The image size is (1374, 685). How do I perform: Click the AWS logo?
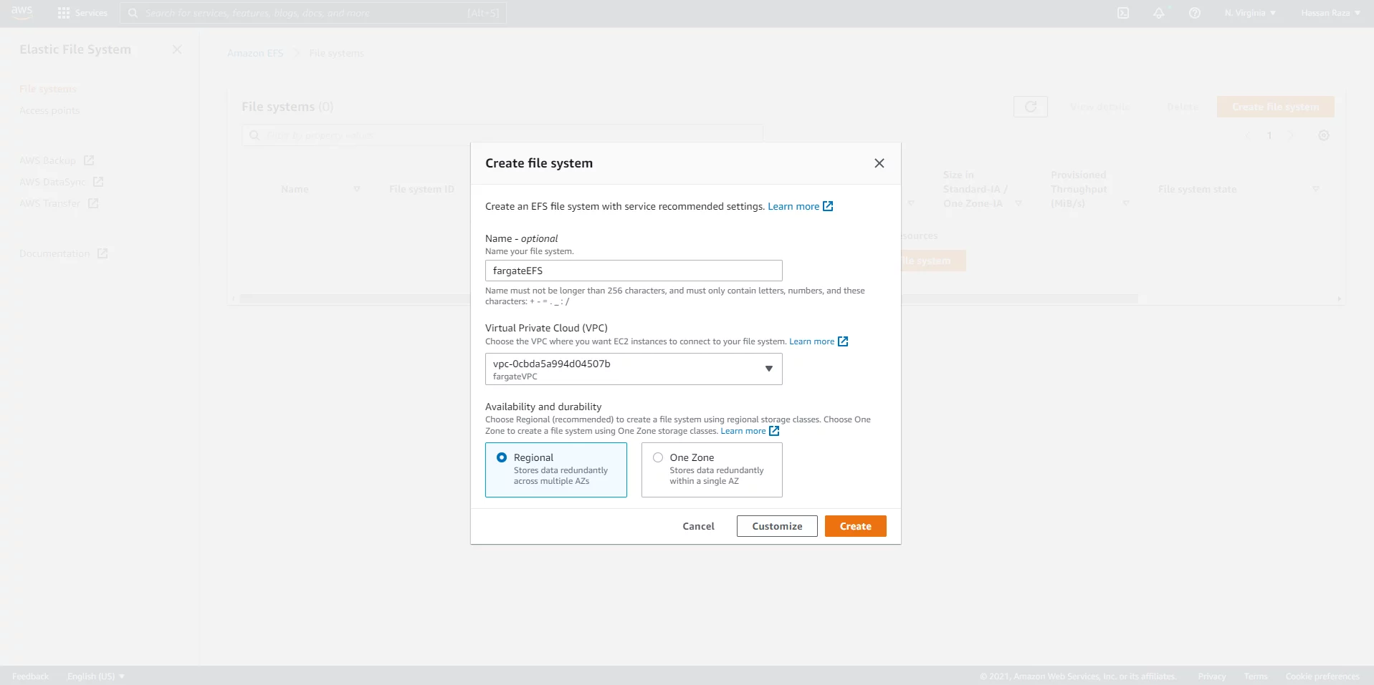point(22,13)
